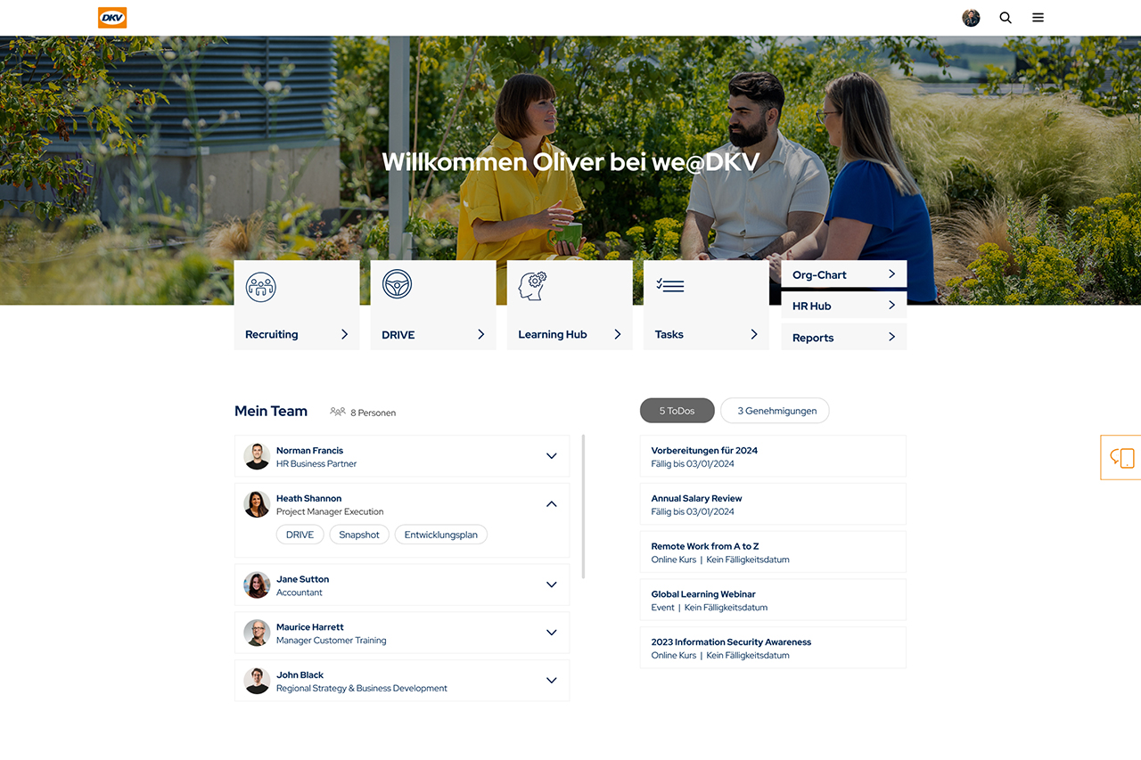
Task: Open the user profile avatar in header
Action: 971,18
